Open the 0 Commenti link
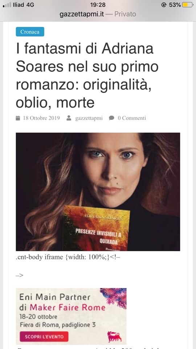 tap(132, 118)
